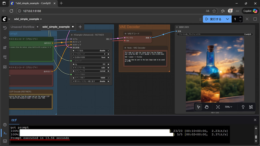The image size is (260, 146).
Task: Open the help center question-mark icon
Action: click(5, 125)
